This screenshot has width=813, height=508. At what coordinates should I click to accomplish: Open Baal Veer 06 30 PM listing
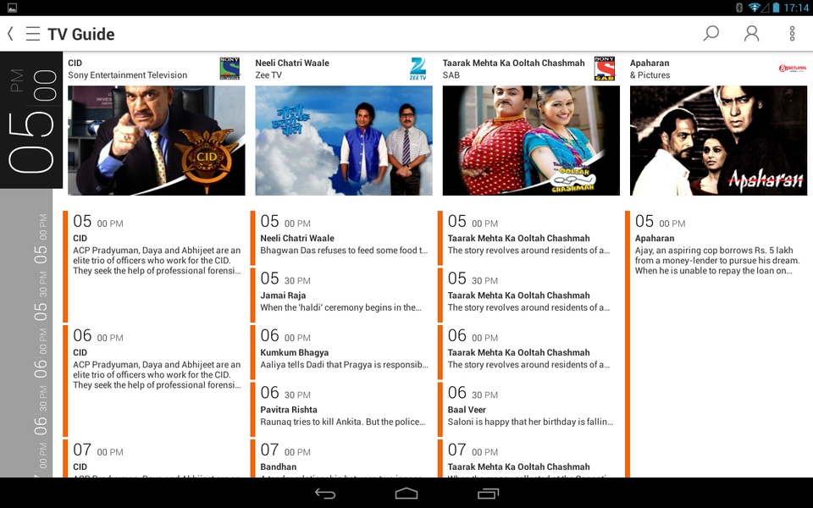[528, 409]
